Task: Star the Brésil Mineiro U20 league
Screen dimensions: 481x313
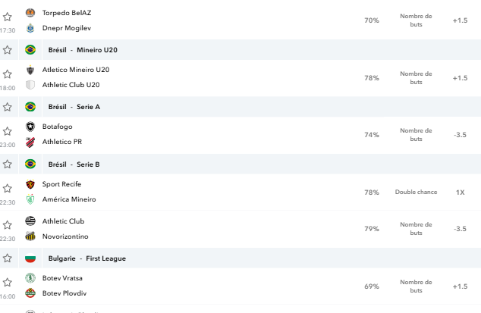Action: pyautogui.click(x=8, y=50)
